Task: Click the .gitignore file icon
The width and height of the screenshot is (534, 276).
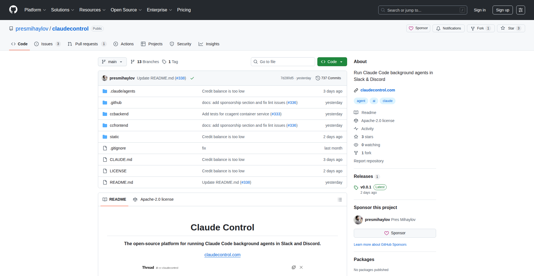Action: click(x=105, y=148)
